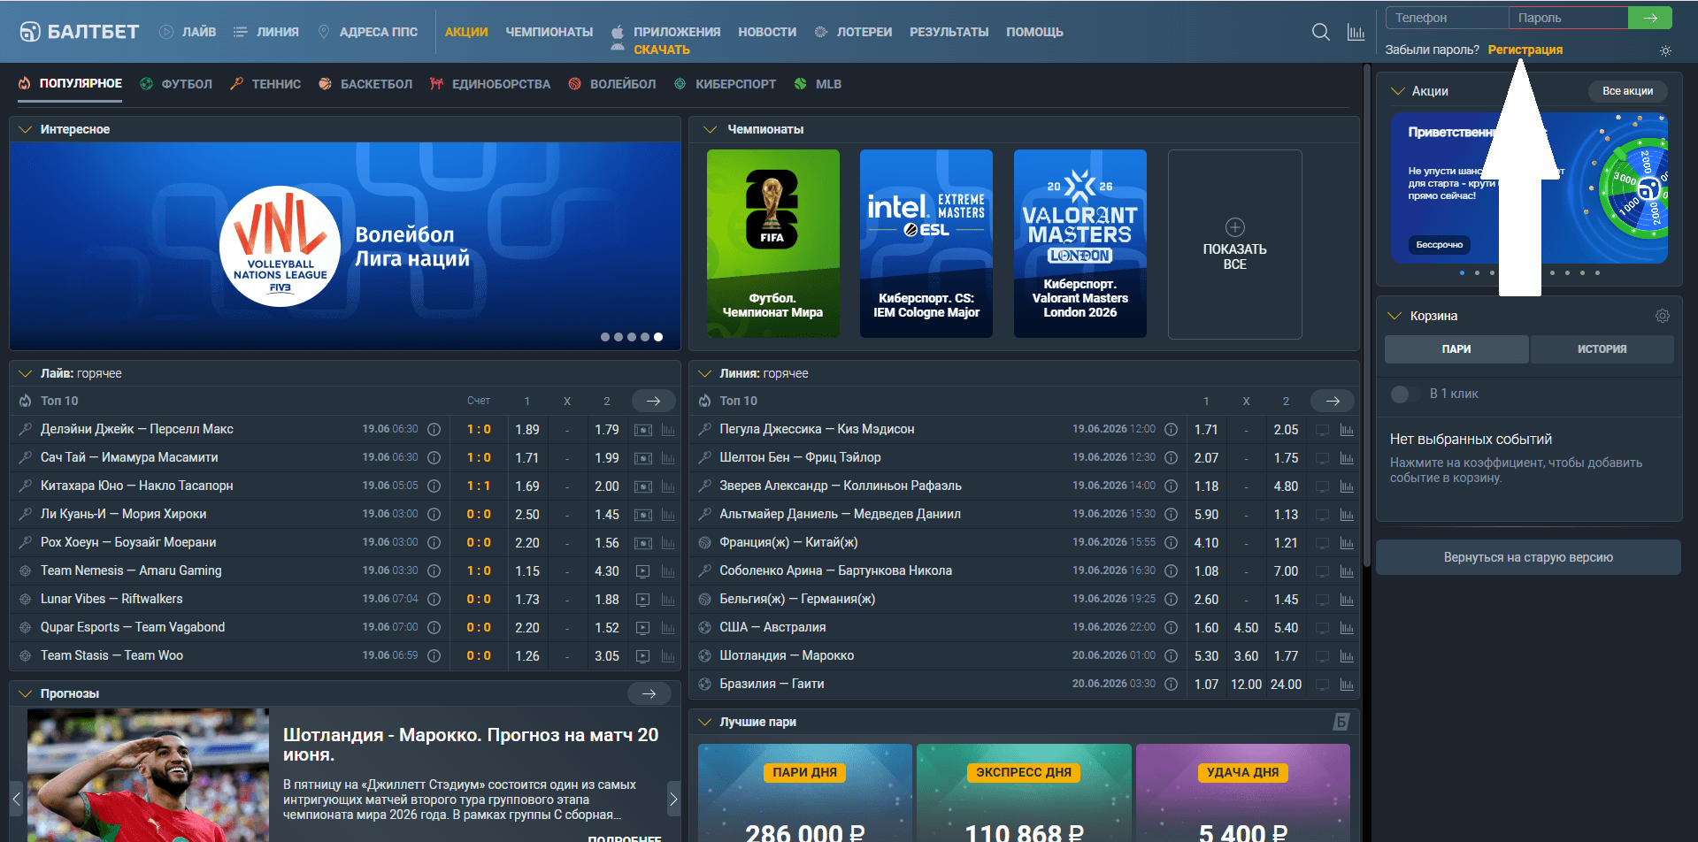This screenshot has width=1698, height=842.
Task: Show info for Зверев Александр – Коллиньон Рафаэль
Action: [x=1172, y=486]
